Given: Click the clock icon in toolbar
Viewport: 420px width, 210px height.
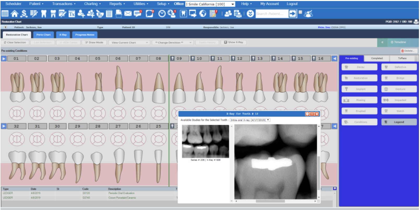Looking at the screenshot, I should 162,14.
